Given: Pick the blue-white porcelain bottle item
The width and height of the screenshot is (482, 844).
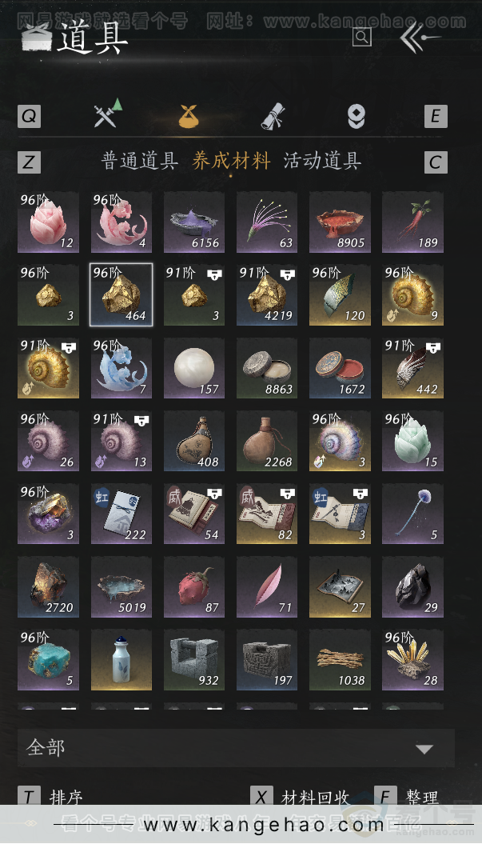Looking at the screenshot, I should click(121, 660).
